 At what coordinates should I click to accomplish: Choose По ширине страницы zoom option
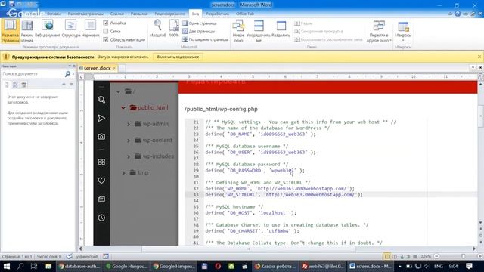pos(205,39)
